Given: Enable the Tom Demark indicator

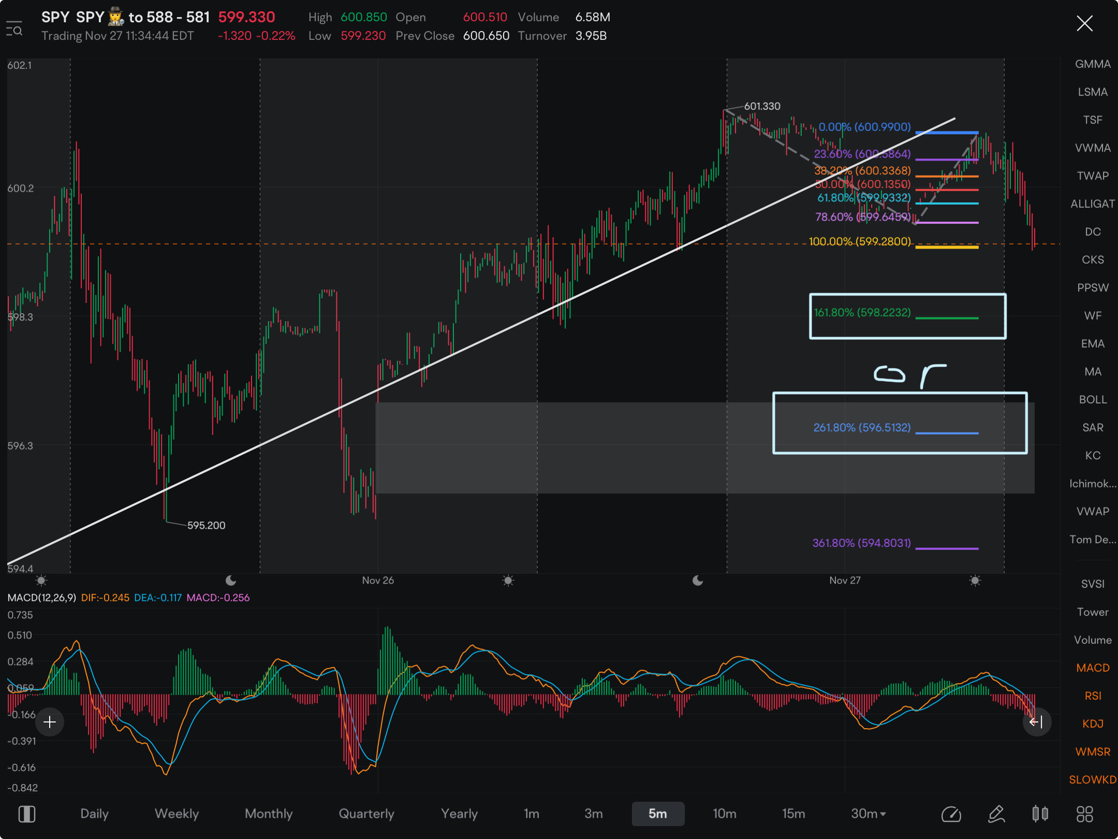Looking at the screenshot, I should click(1093, 539).
